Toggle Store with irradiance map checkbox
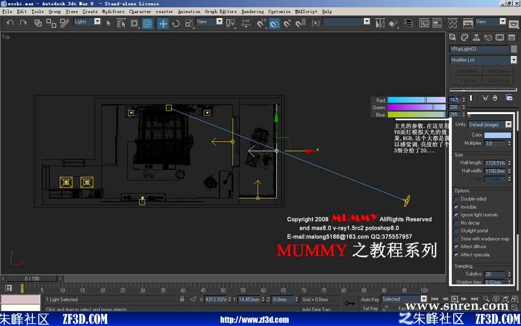The width and height of the screenshot is (521, 326). tap(457, 239)
